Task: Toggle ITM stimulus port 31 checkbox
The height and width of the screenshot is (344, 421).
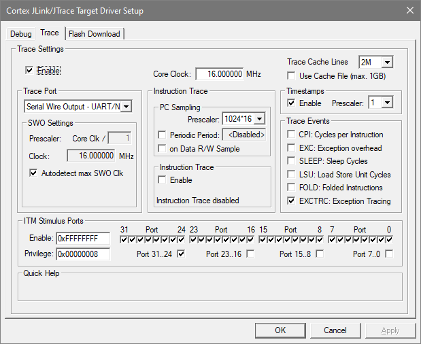Action: coord(124,239)
